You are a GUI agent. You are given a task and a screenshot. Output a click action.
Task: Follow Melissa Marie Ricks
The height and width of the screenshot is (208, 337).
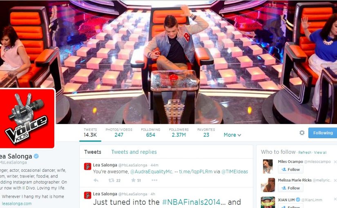290,188
